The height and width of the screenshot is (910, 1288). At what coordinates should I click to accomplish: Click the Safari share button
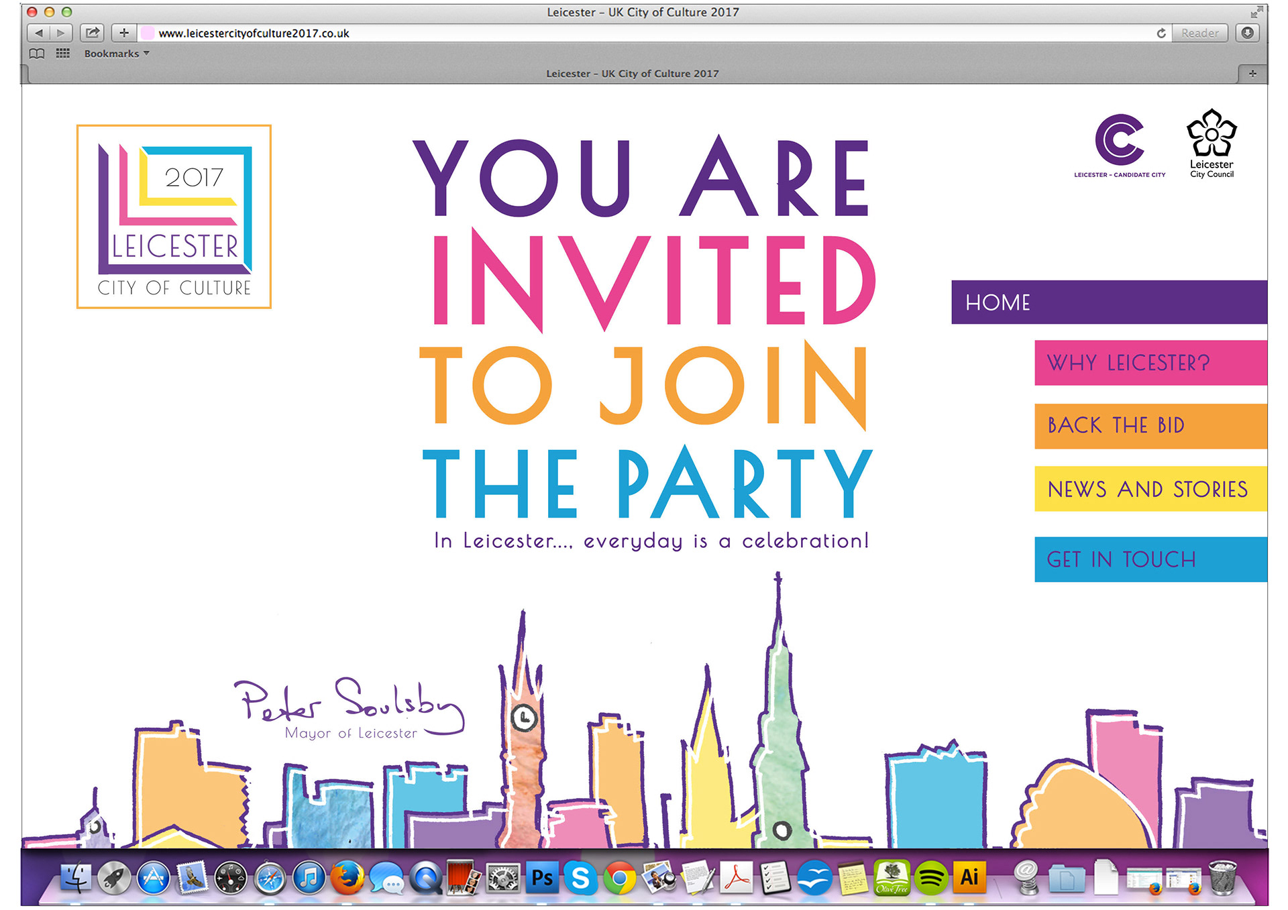(93, 33)
